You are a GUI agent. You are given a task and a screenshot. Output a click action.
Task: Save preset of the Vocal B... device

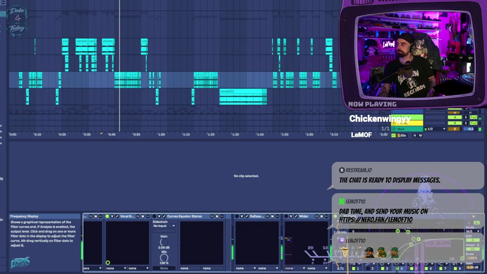(143, 216)
